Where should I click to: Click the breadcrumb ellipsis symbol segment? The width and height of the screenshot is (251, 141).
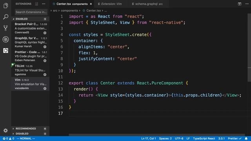pos(105,11)
